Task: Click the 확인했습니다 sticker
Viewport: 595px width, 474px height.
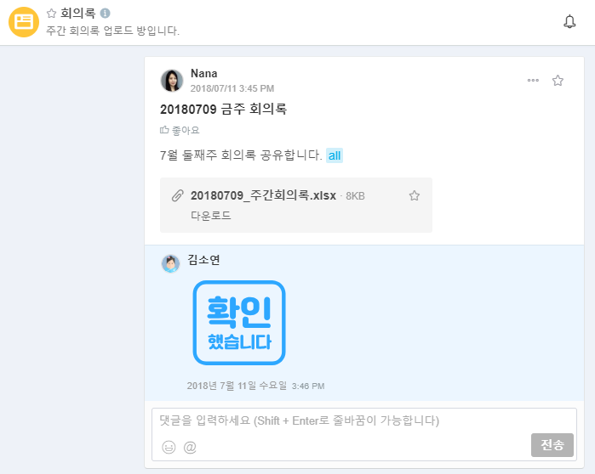Action: [239, 323]
